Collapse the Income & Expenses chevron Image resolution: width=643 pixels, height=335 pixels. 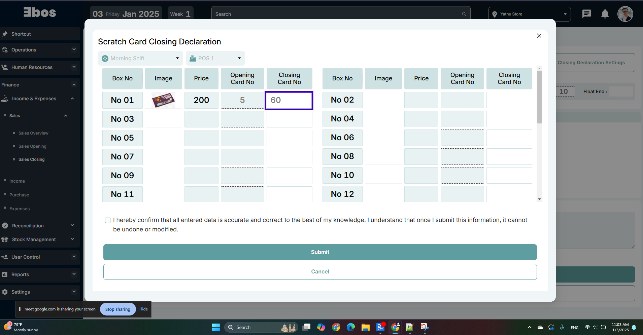click(72, 99)
